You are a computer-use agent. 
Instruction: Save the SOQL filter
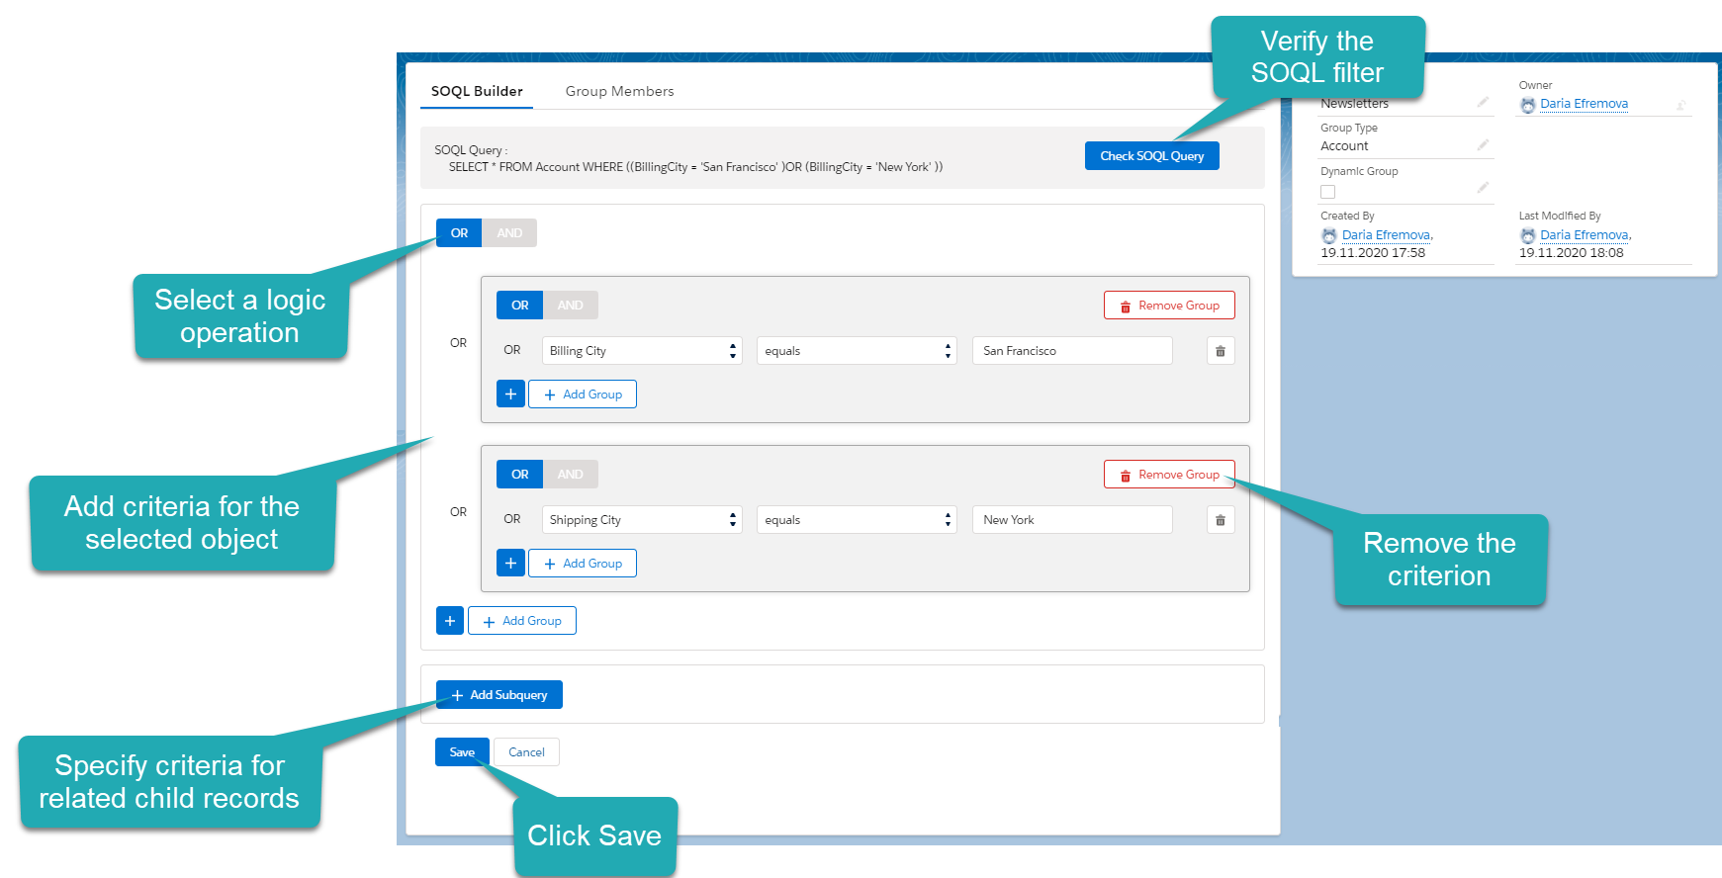coord(462,751)
